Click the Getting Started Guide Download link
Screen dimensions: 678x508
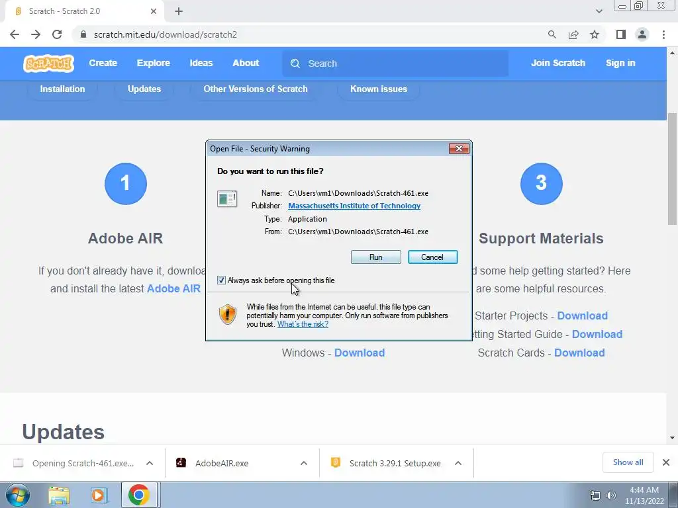(597, 334)
